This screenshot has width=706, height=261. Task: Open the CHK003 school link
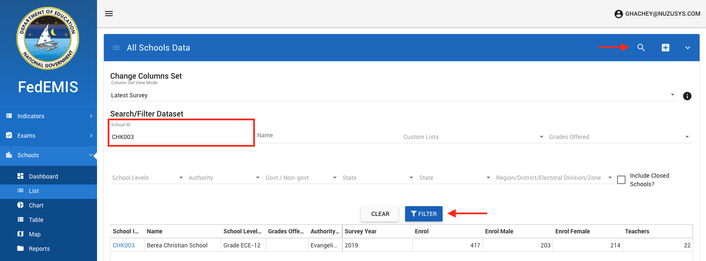point(123,245)
